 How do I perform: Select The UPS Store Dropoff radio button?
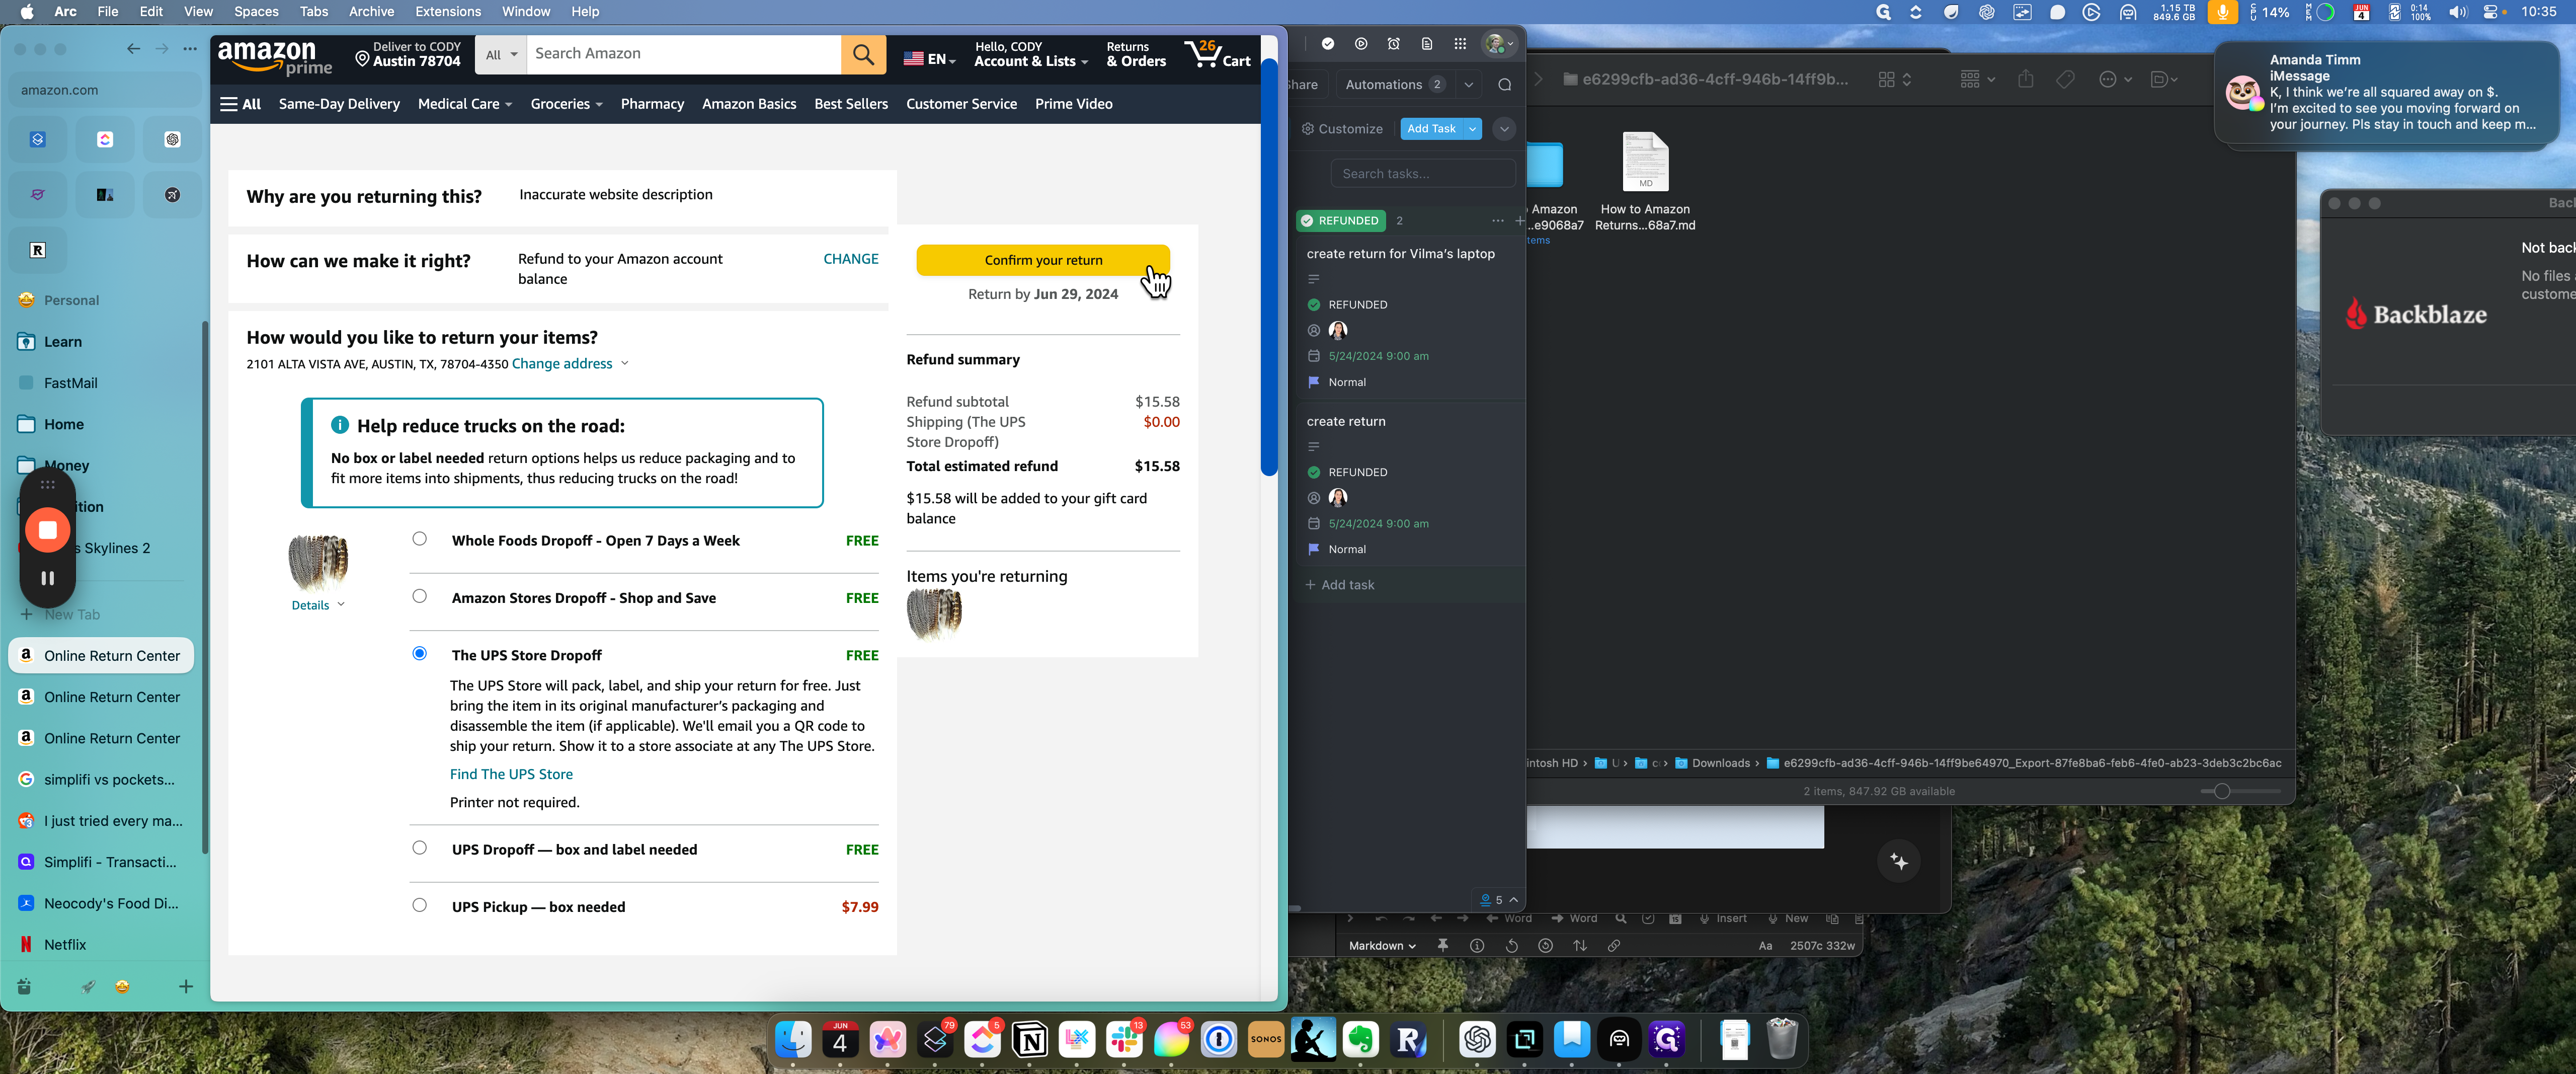click(x=420, y=654)
